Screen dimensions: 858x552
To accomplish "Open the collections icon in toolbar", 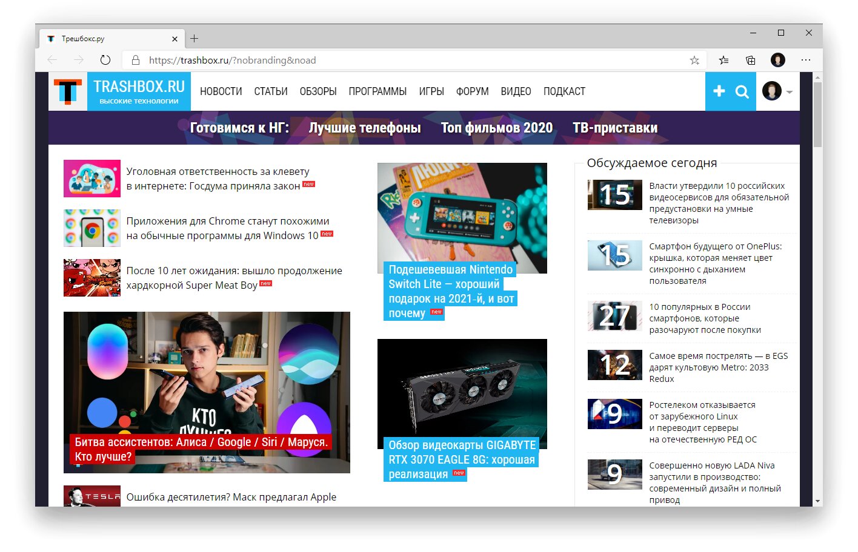I will tap(751, 60).
